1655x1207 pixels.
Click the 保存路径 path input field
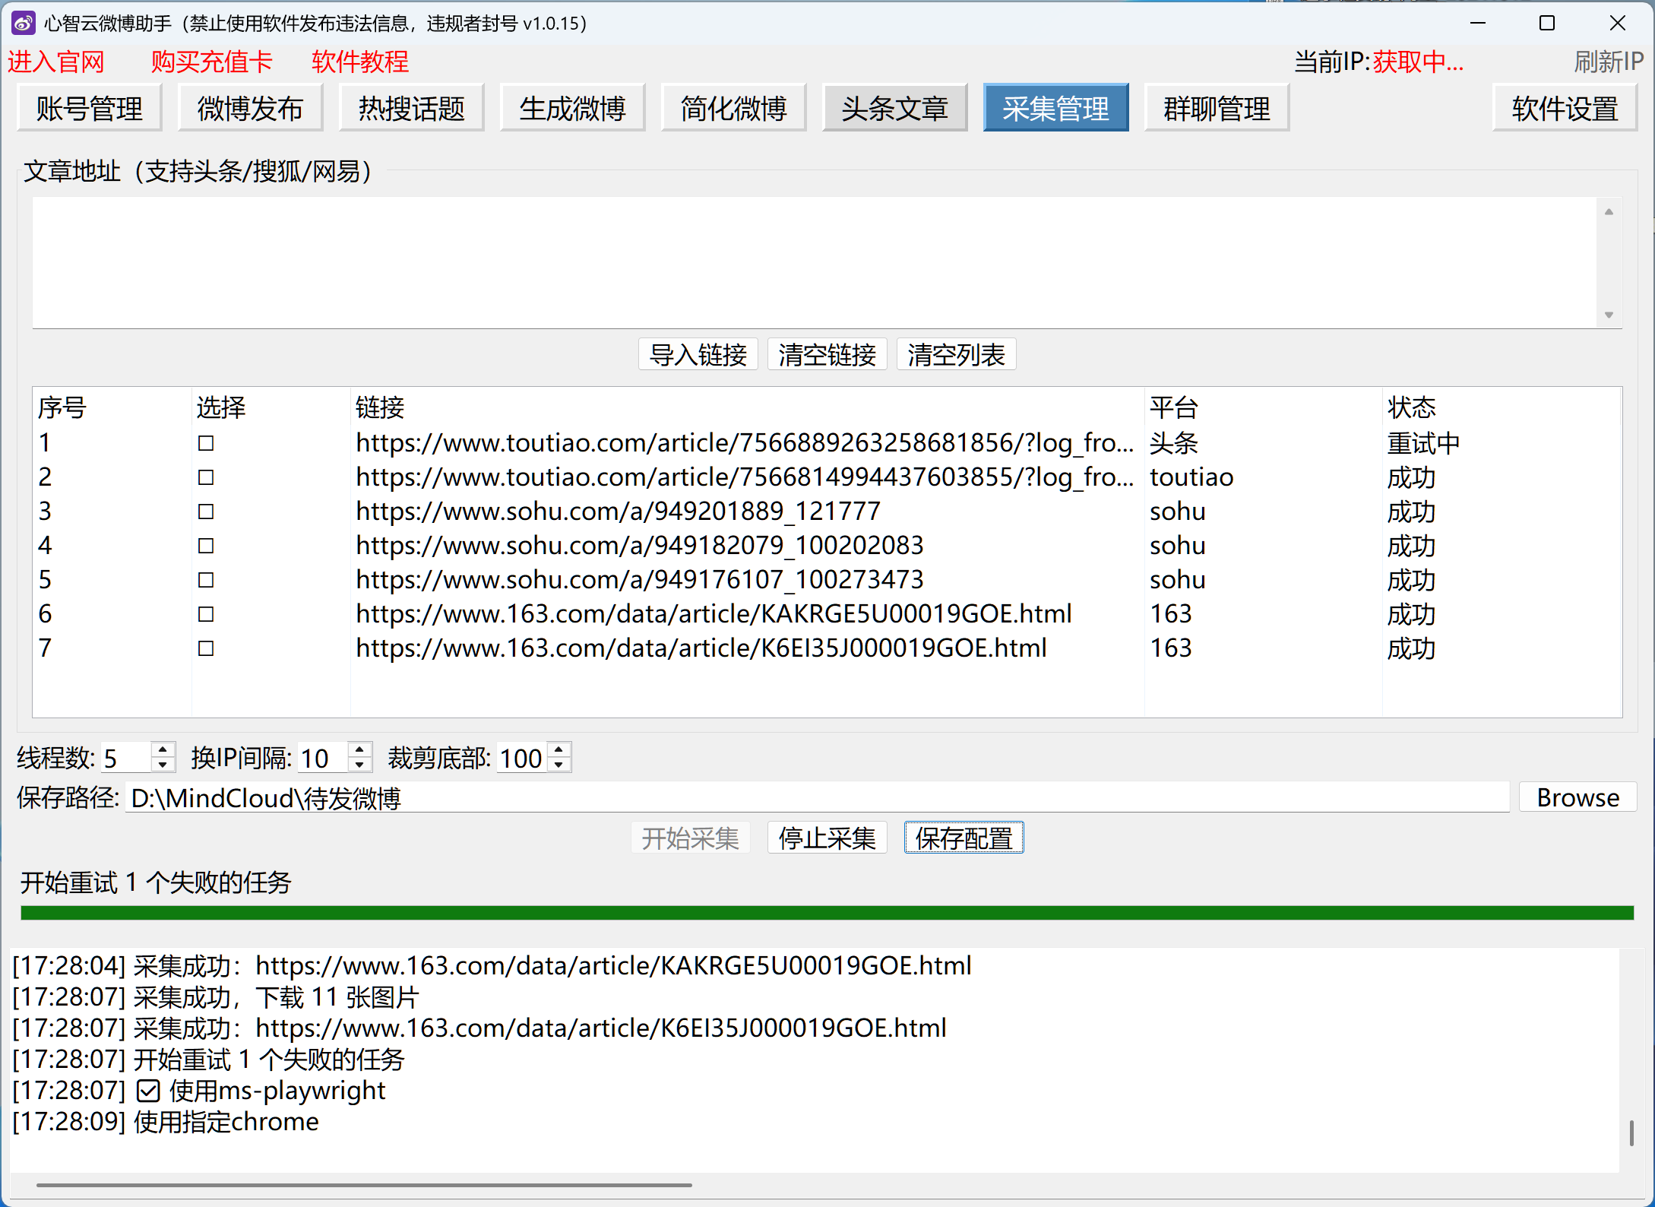pos(817,798)
